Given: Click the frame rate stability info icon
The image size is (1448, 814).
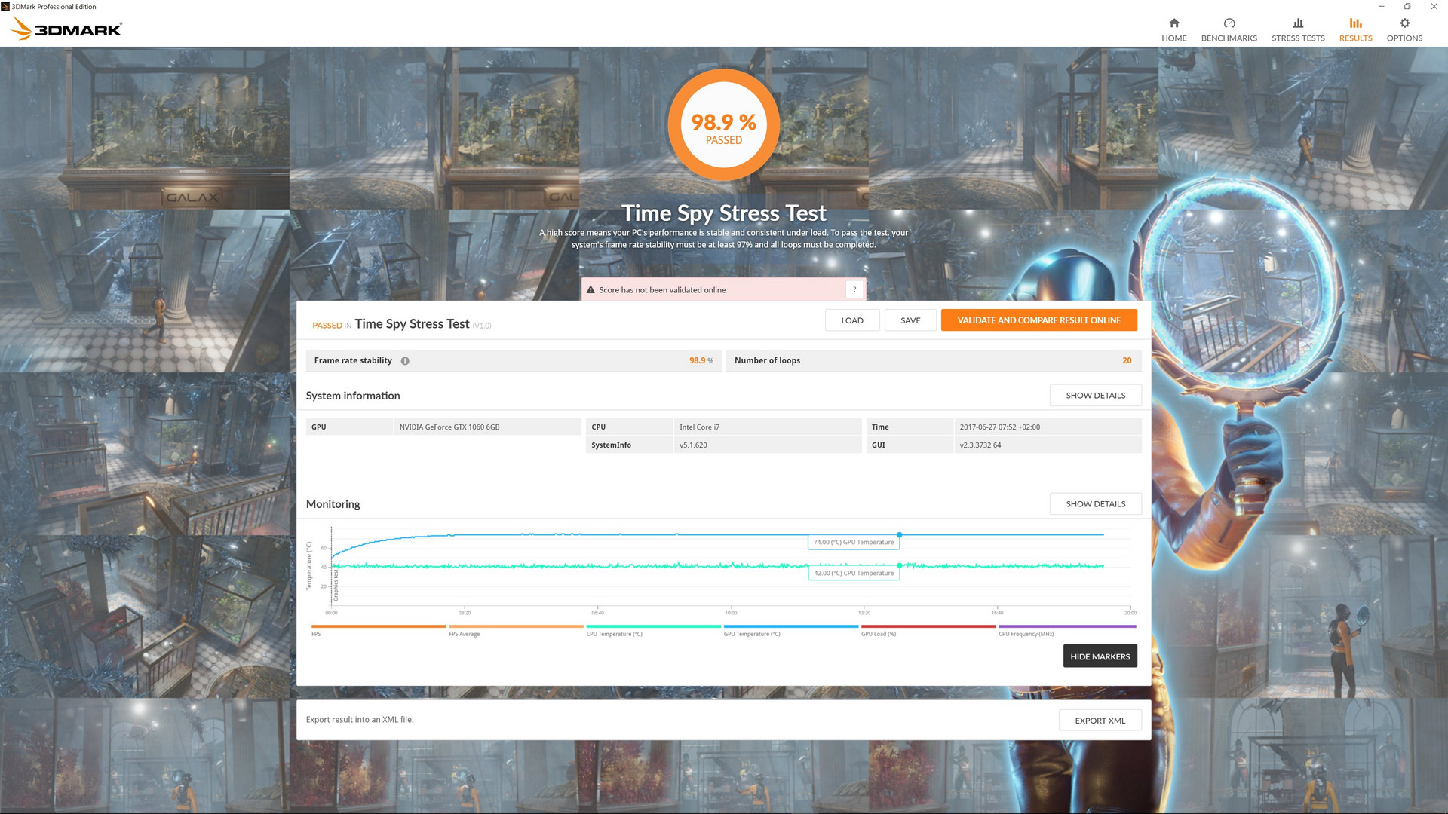Looking at the screenshot, I should pyautogui.click(x=405, y=361).
